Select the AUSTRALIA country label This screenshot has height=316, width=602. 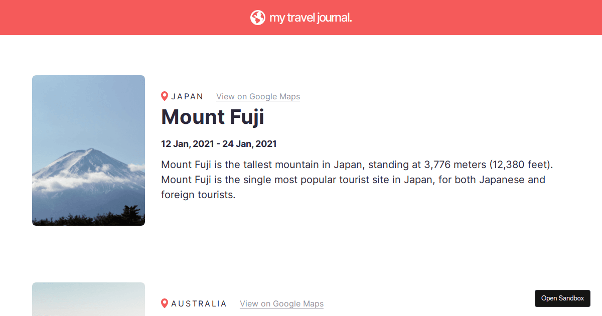pos(199,304)
